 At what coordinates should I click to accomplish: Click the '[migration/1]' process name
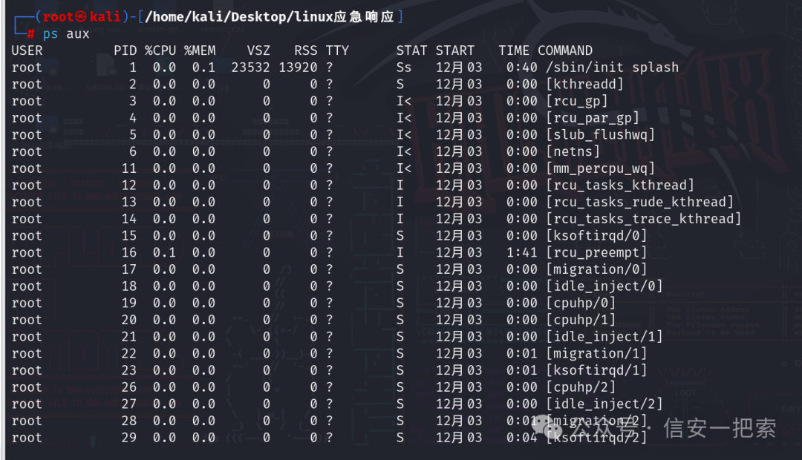click(596, 354)
